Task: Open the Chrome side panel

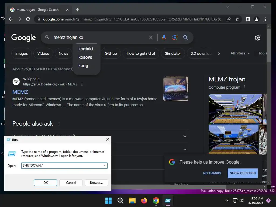Action: 248,19
